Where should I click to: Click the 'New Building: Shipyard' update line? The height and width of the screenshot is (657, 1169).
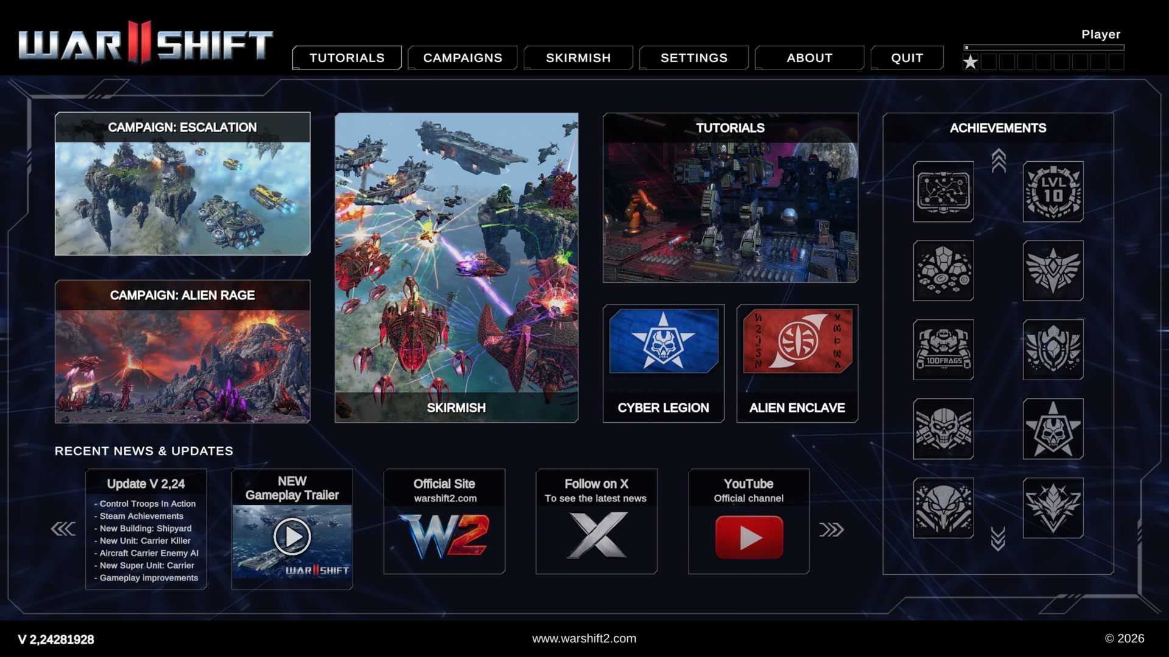coord(143,529)
